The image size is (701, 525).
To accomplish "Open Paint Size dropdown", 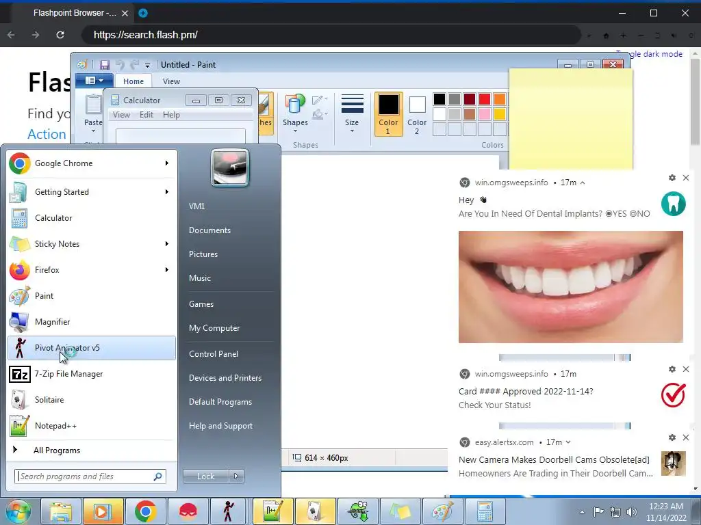I will click(x=352, y=114).
